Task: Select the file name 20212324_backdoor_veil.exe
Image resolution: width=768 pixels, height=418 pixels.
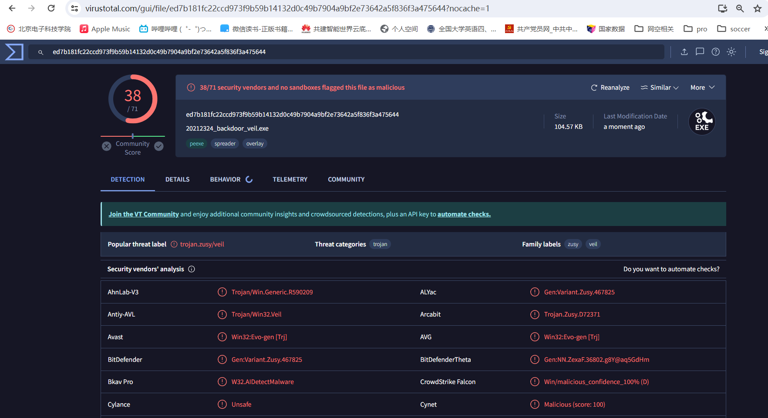Action: click(227, 128)
